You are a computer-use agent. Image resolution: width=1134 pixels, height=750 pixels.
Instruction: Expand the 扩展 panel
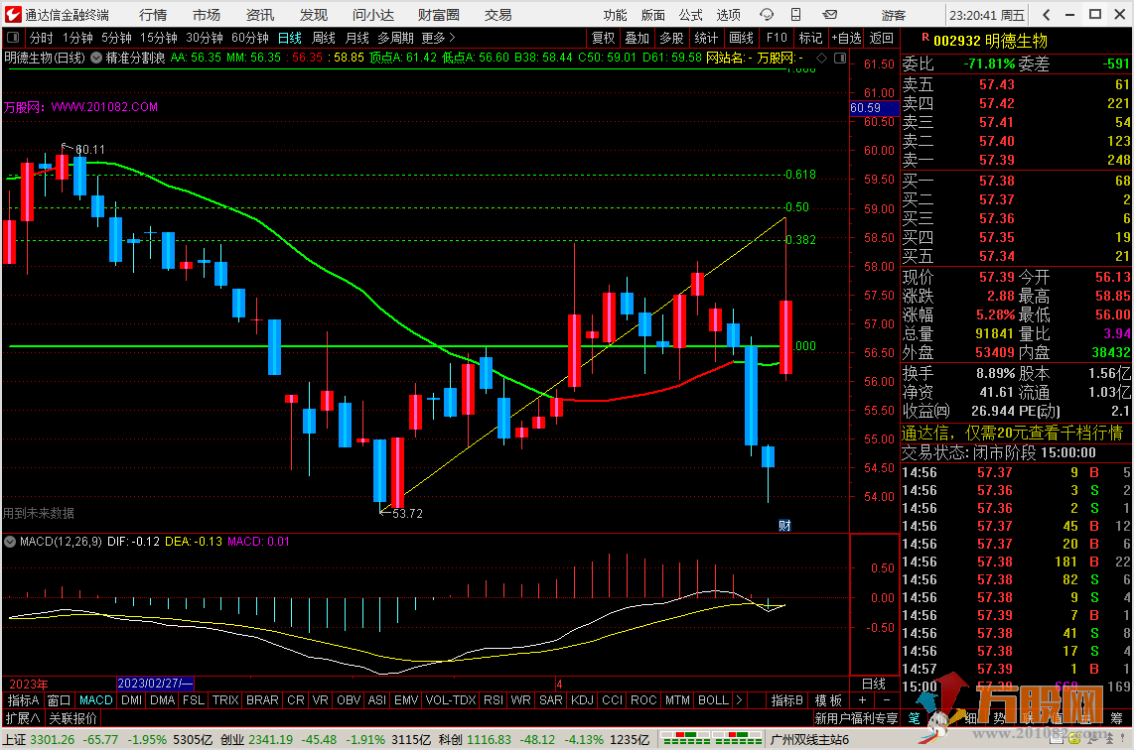tap(23, 718)
